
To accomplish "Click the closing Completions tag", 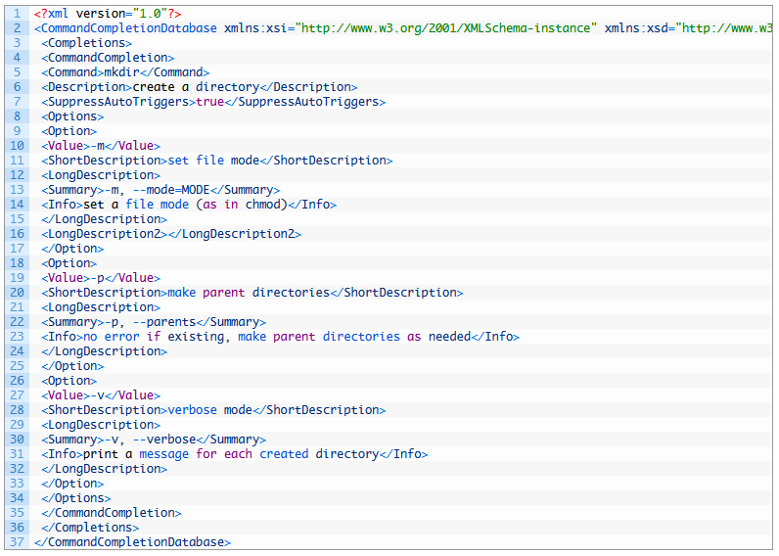I will [x=90, y=528].
